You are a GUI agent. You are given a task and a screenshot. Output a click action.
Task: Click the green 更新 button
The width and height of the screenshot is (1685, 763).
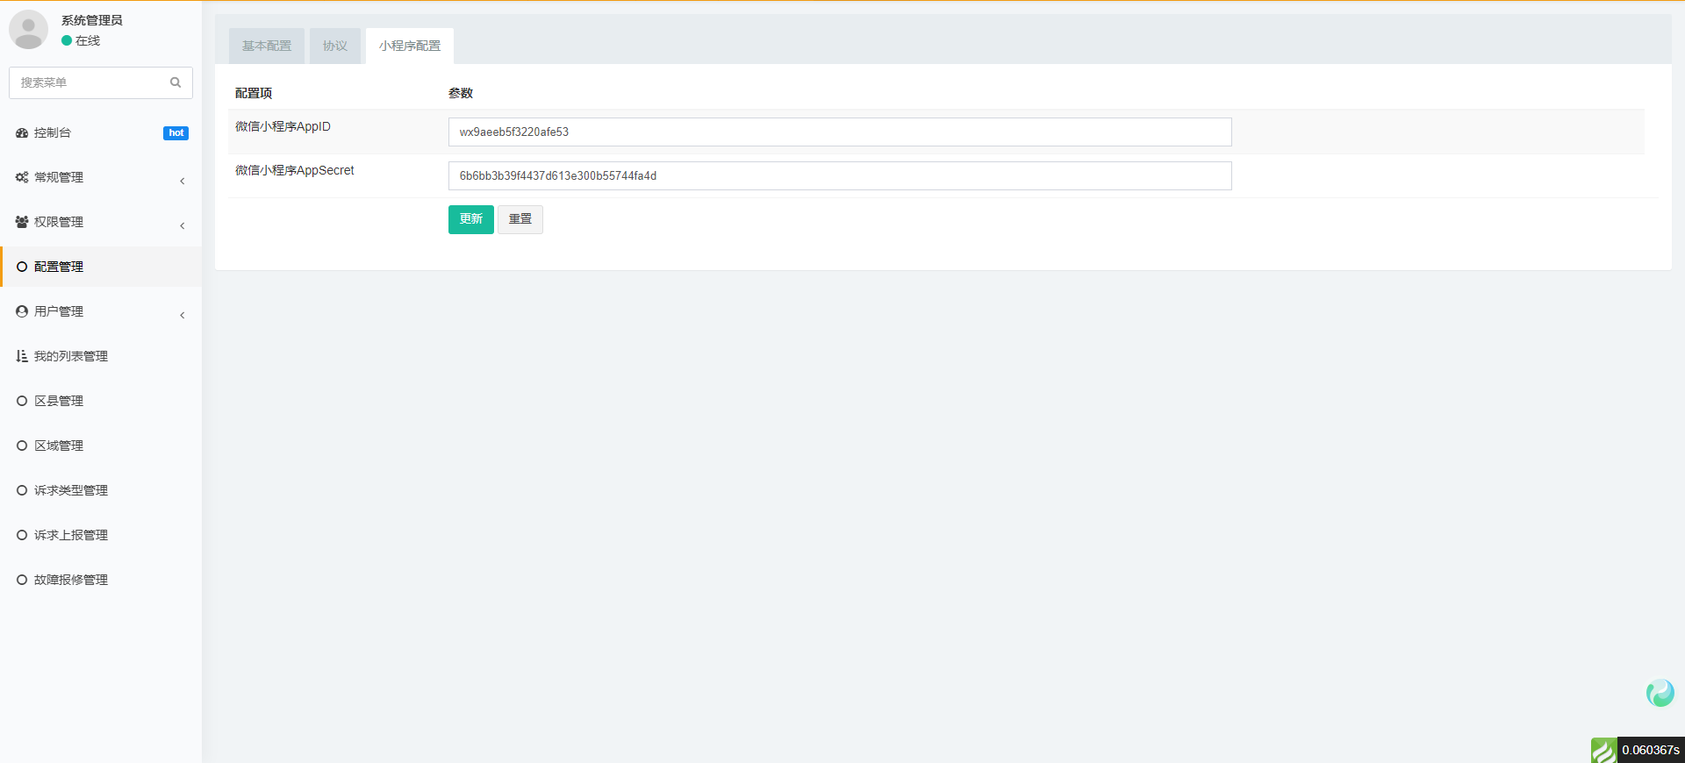(470, 219)
